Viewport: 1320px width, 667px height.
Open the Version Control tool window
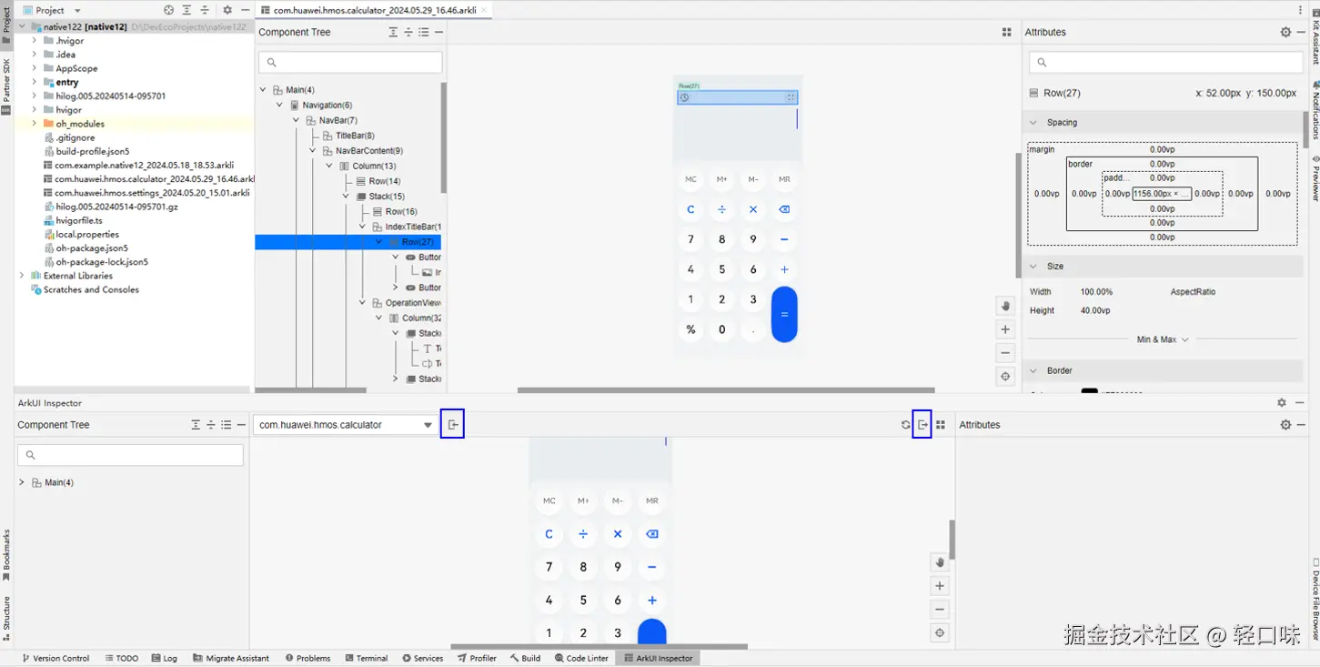click(55, 658)
